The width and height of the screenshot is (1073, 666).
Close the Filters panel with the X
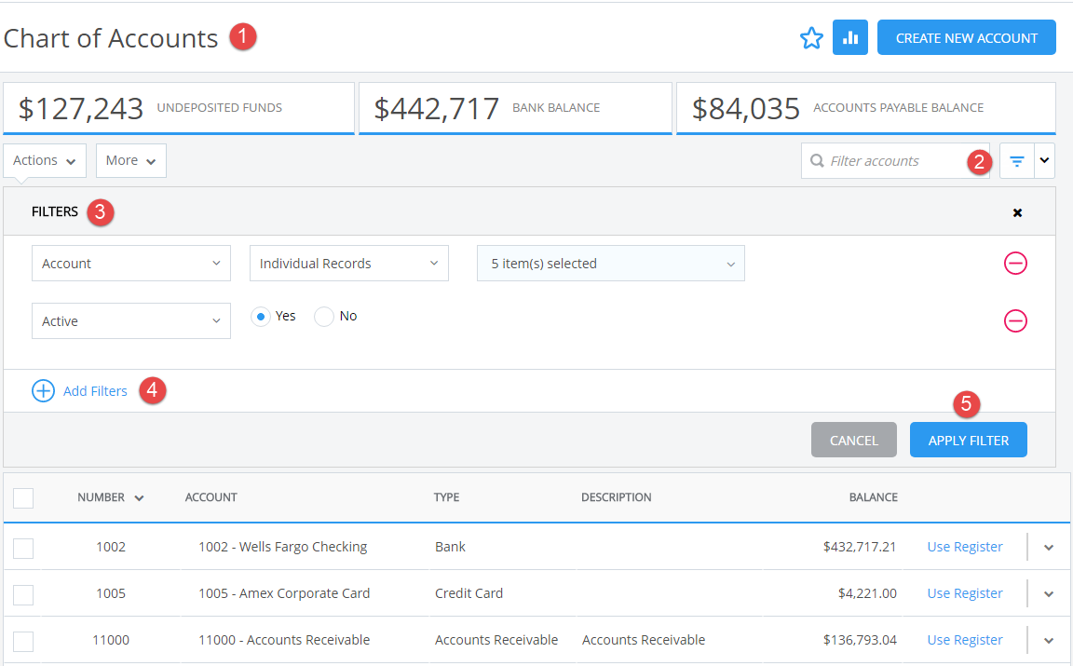(x=1017, y=213)
